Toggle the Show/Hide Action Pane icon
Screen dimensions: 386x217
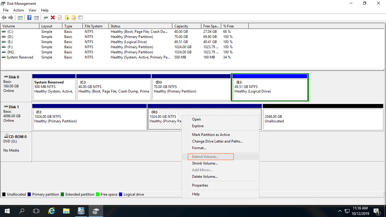[x=36, y=18]
